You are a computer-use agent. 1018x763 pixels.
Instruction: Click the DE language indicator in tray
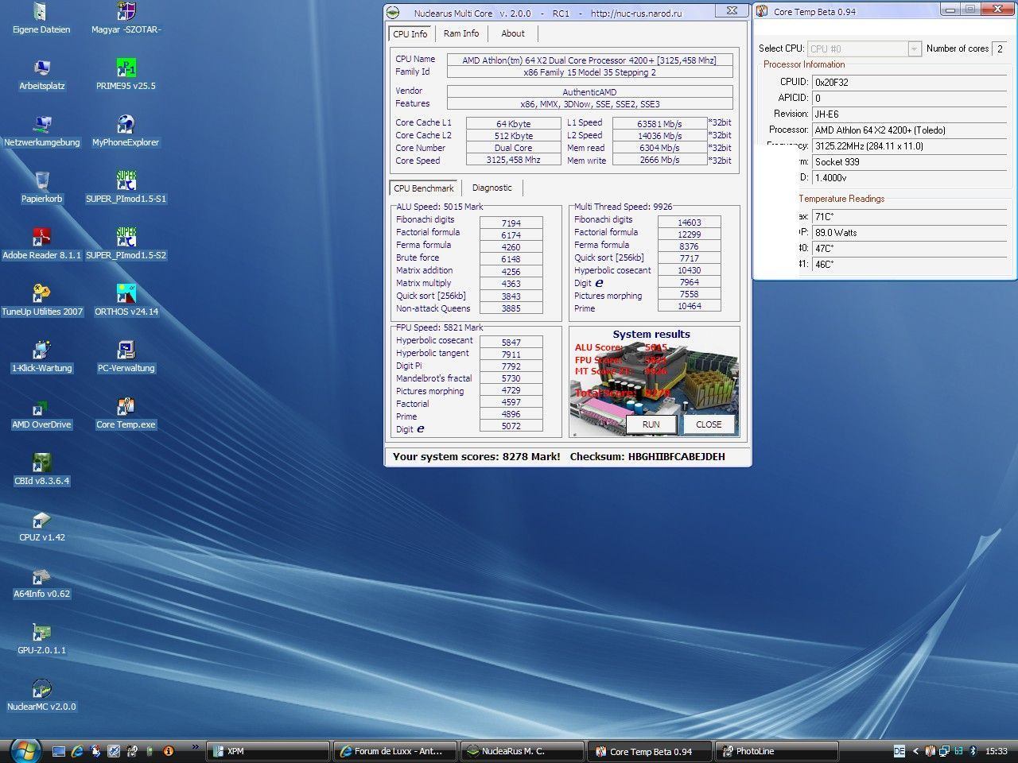tap(899, 751)
